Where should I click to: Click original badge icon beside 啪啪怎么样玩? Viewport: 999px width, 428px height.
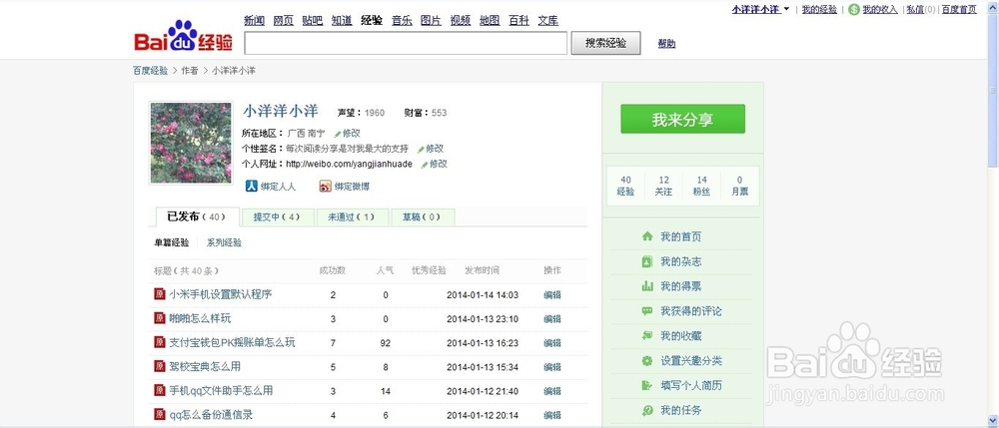point(160,318)
